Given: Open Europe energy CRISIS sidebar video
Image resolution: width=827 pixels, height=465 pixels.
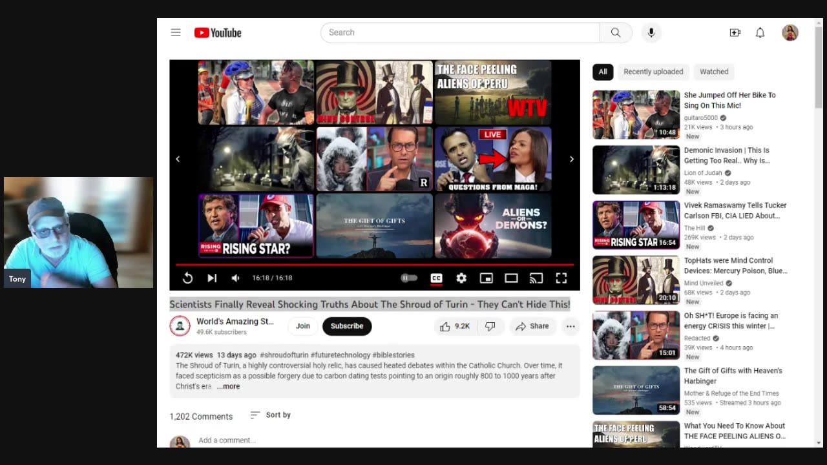Looking at the screenshot, I should (x=731, y=321).
